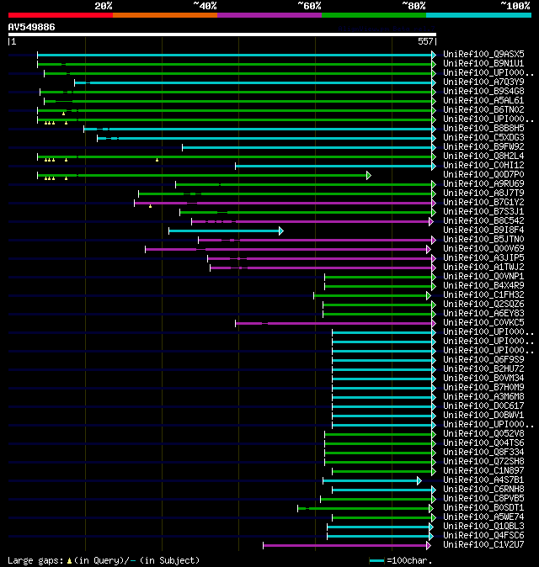This screenshot has height=567, width=539.
Task: Select the UniRef100_Q0VNP1 label
Action: (483, 276)
